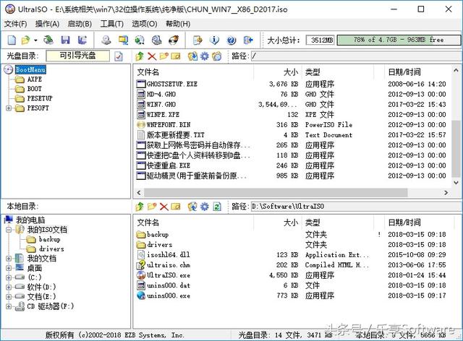
Task: Select the BootMenu root tree node
Action: (x=30, y=69)
